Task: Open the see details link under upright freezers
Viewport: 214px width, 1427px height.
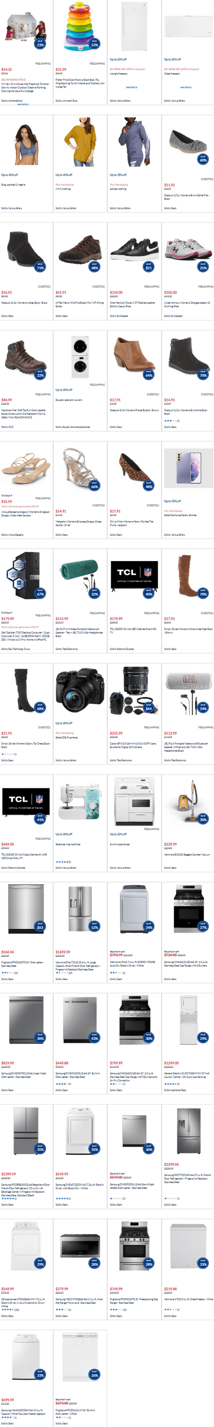Action: click(x=131, y=87)
